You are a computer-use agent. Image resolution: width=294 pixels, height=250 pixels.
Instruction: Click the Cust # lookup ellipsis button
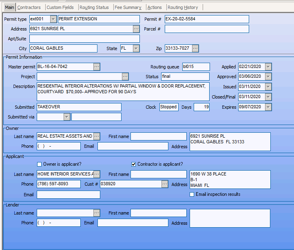click(164, 184)
